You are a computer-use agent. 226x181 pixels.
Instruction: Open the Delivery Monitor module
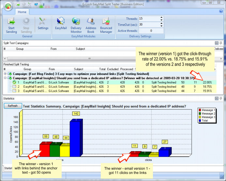pyautogui.click(x=76, y=25)
